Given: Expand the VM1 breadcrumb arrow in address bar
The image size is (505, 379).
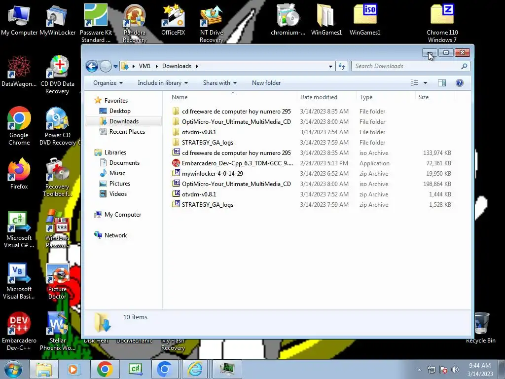Looking at the screenshot, I should [156, 66].
